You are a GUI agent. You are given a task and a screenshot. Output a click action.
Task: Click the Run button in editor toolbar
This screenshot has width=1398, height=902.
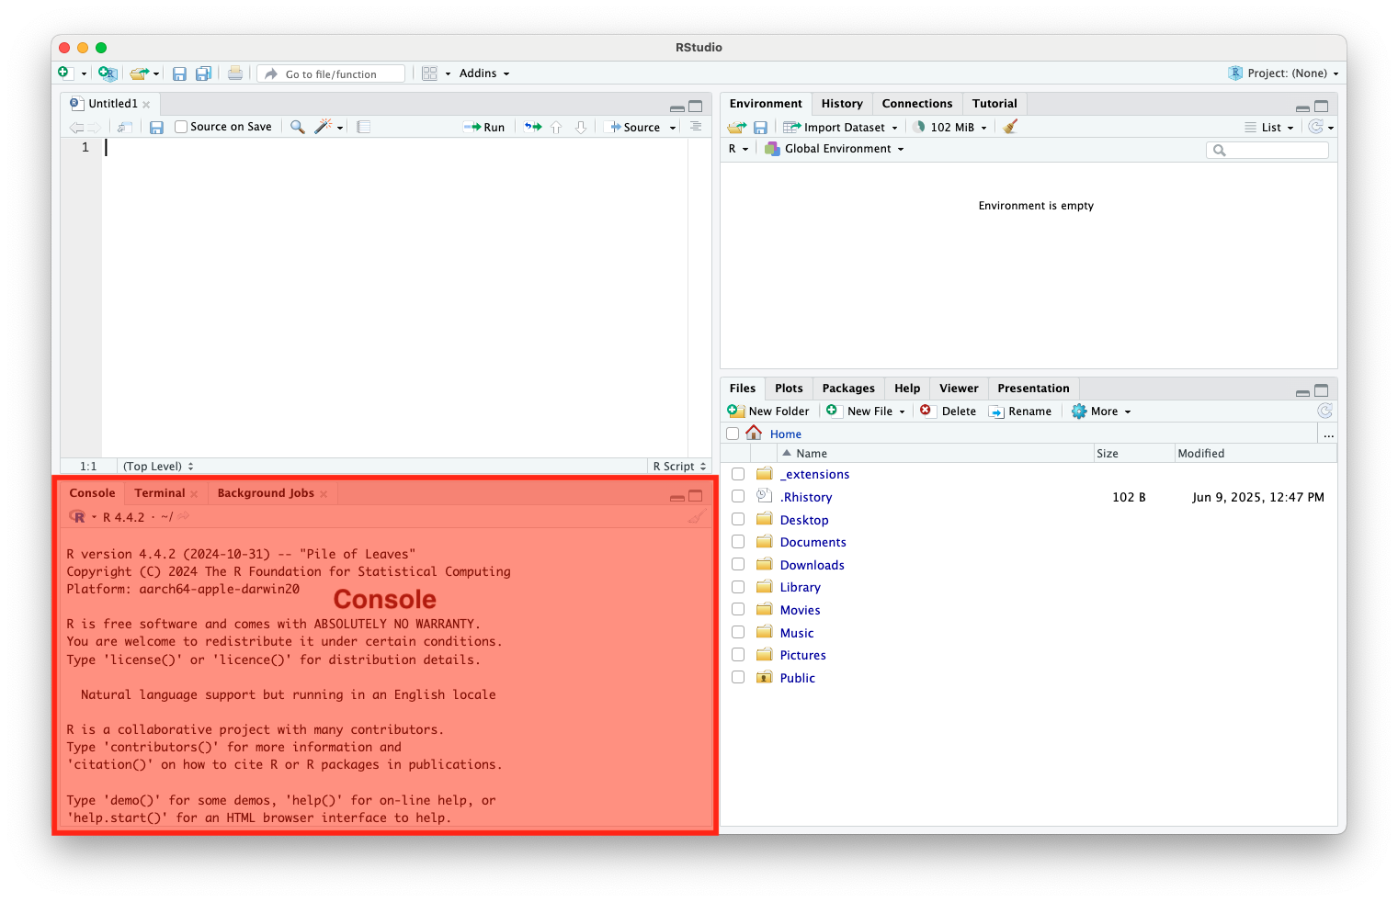(x=484, y=127)
